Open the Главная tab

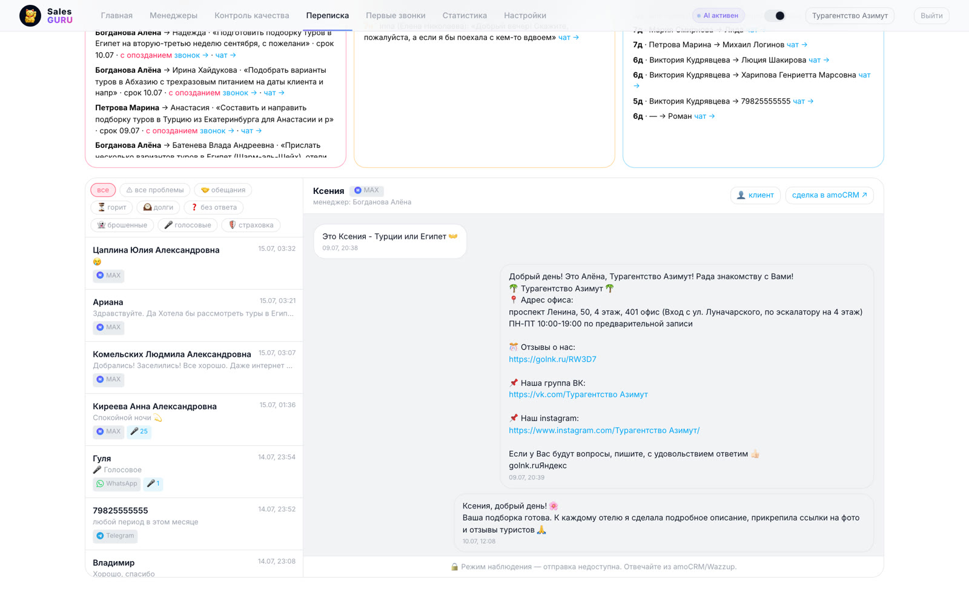coord(117,16)
